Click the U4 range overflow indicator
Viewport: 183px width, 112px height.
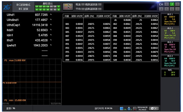tap(48, 6)
